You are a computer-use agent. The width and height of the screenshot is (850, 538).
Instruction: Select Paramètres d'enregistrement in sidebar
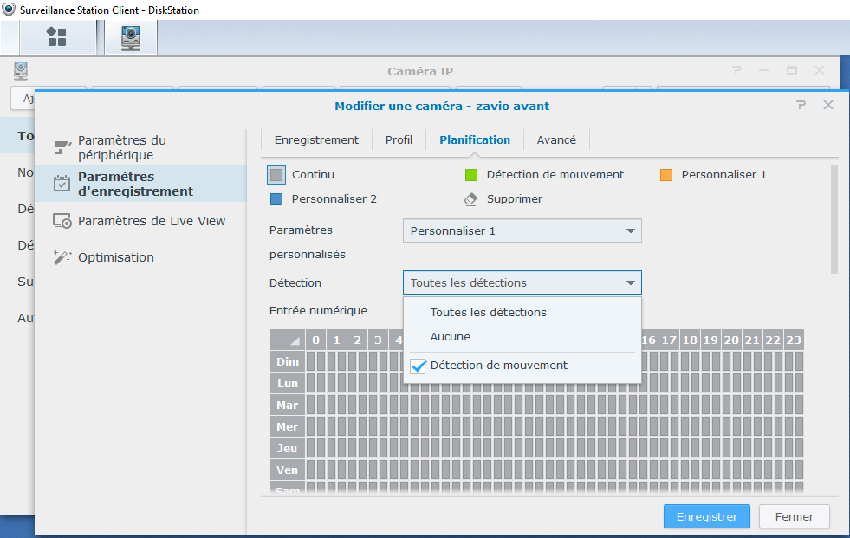[134, 184]
